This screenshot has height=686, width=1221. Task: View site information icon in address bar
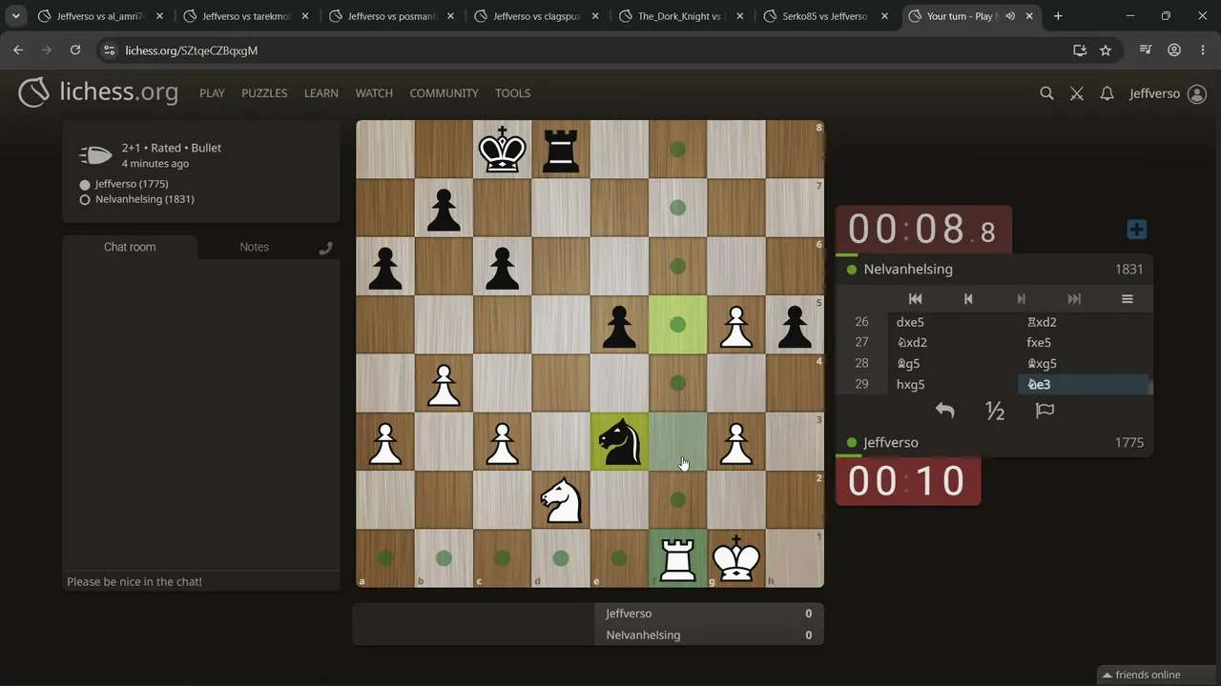coord(109,50)
